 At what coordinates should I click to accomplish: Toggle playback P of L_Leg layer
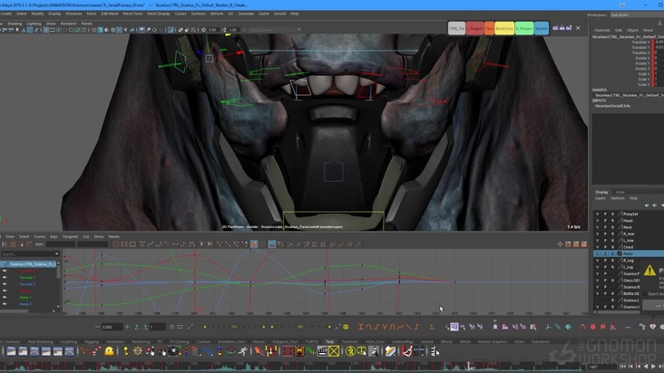[x=605, y=267]
